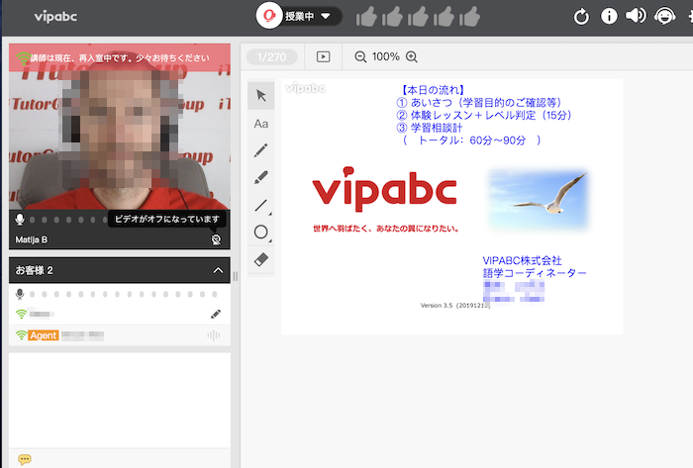Click the refresh icon in header

581,17
